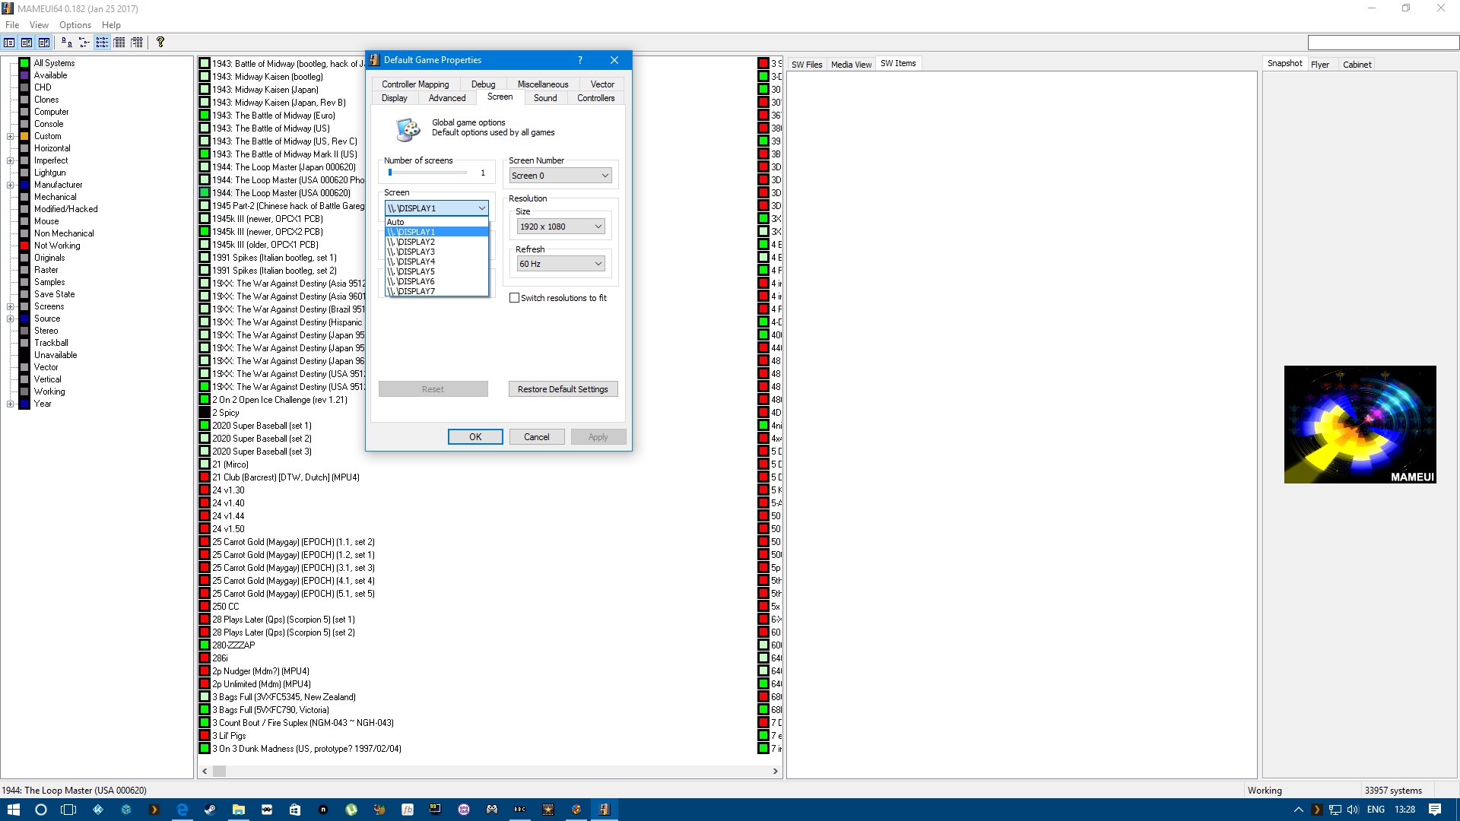
Task: Click game list horizontal scrollbar thumb
Action: coord(219,771)
